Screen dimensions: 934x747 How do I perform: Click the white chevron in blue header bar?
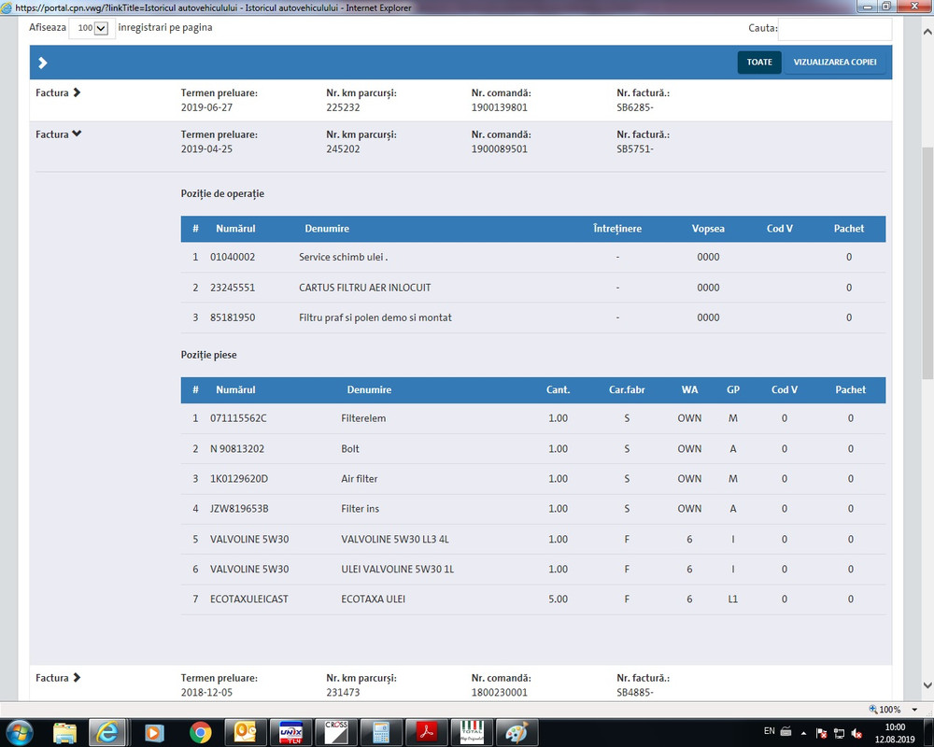(x=43, y=63)
